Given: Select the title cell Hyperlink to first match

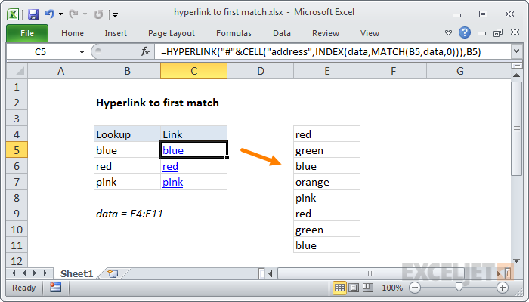Looking at the screenshot, I should click(x=157, y=103).
